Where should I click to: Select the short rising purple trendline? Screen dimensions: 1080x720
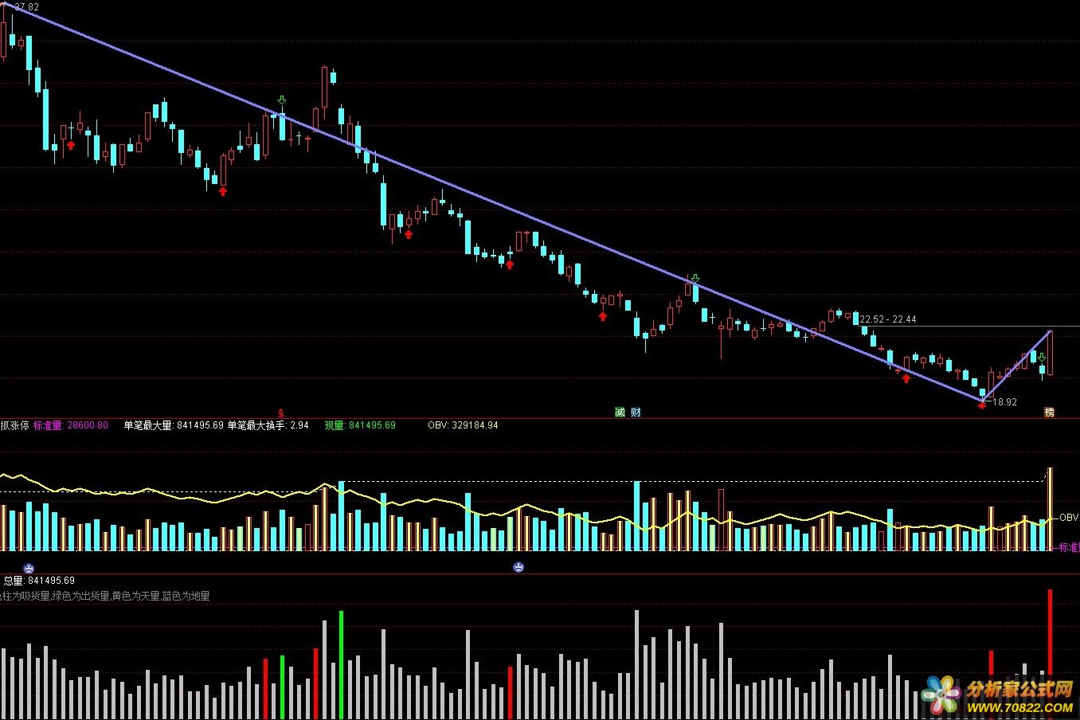[x=1018, y=365]
